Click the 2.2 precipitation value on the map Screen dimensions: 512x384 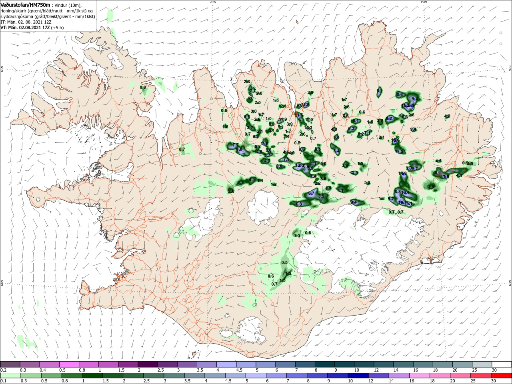click(318, 183)
